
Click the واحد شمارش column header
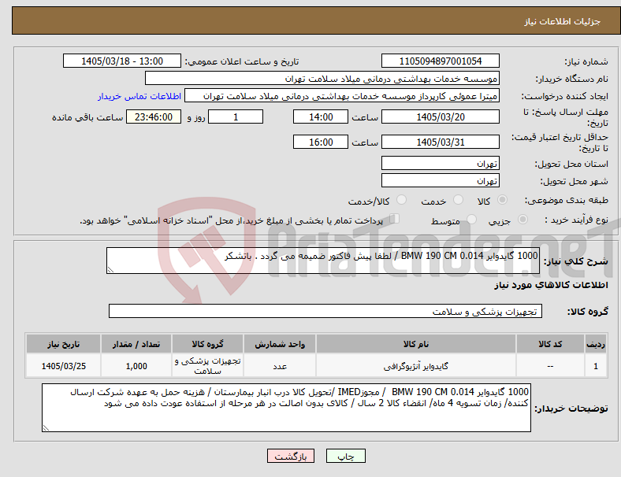280,344
